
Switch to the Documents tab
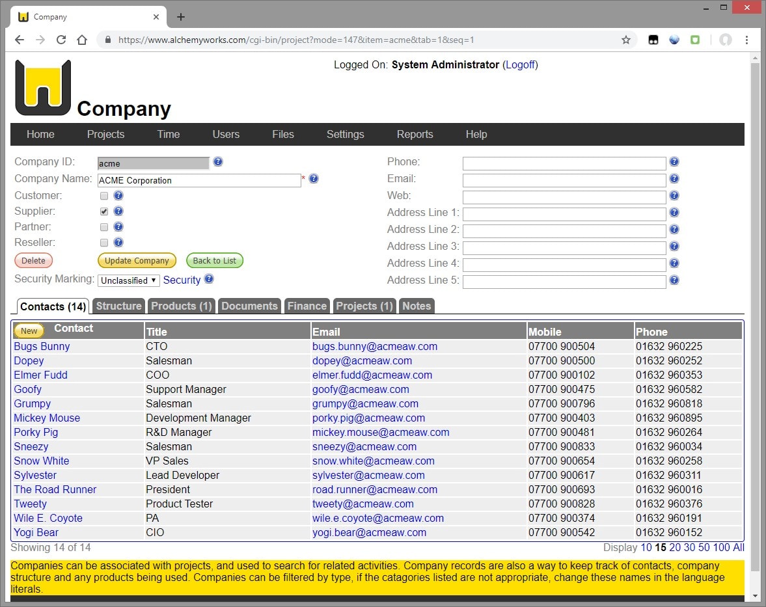[x=249, y=306]
